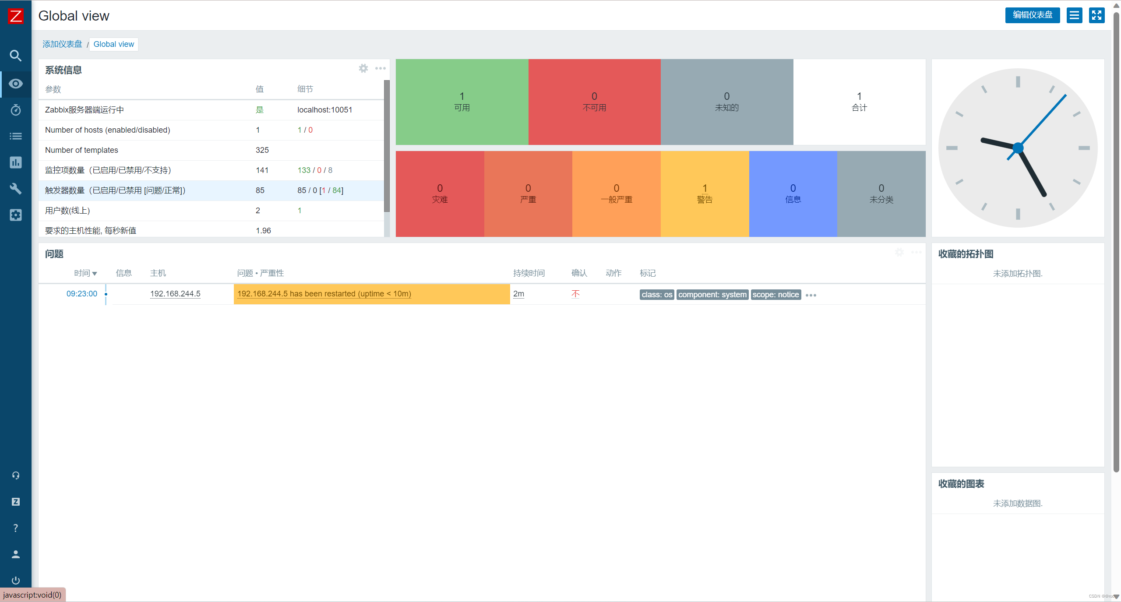Enter fullscreen mode with the expand icon
This screenshot has height=602, width=1121.
click(1097, 15)
